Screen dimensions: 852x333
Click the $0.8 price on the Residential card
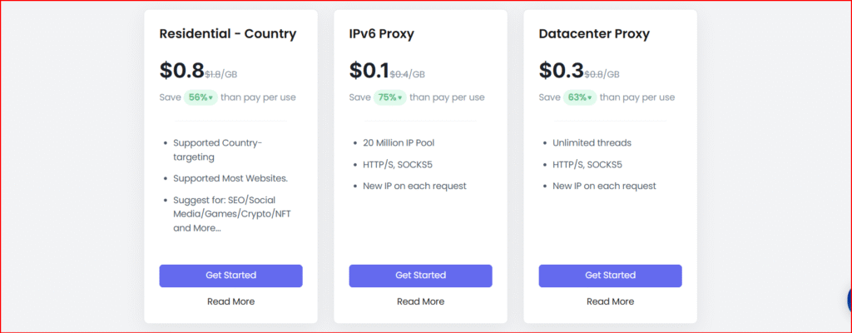tap(181, 70)
